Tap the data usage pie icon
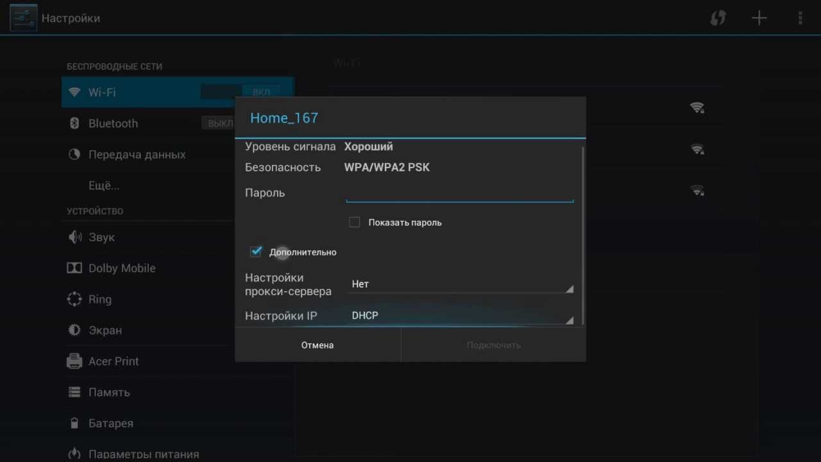 point(74,154)
